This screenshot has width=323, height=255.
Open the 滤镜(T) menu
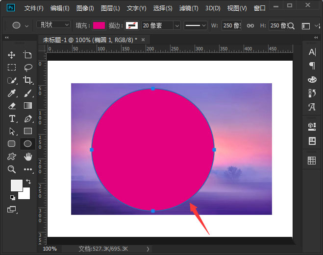pos(189,8)
